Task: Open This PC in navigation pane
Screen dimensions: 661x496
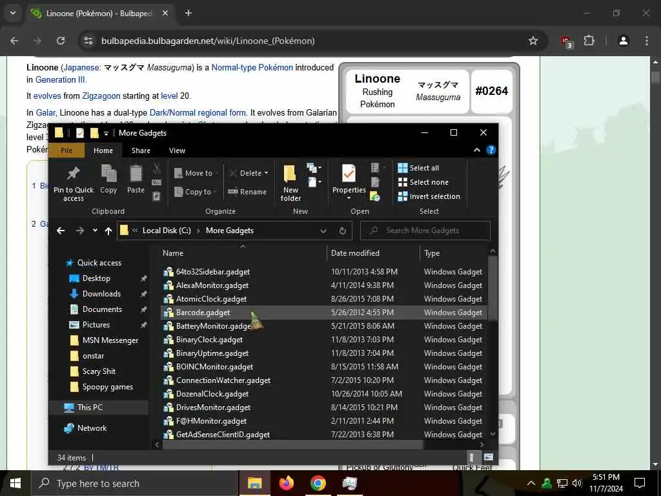Action: point(90,408)
